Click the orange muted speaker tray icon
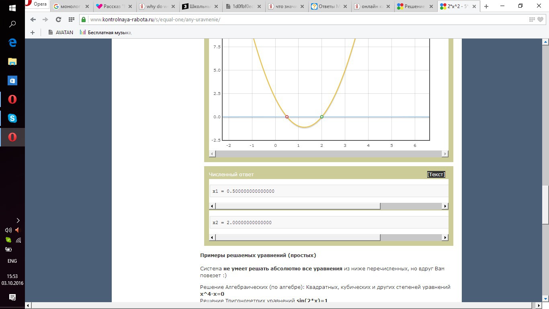Image resolution: width=549 pixels, height=309 pixels. (x=17, y=230)
